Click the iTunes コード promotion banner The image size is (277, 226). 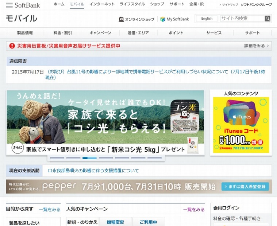tap(241, 125)
